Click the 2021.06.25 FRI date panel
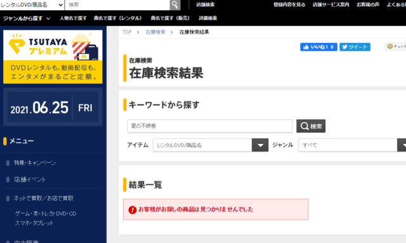 coord(53,107)
